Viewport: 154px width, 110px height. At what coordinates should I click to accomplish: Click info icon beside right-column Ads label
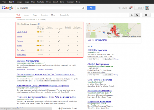92,46
